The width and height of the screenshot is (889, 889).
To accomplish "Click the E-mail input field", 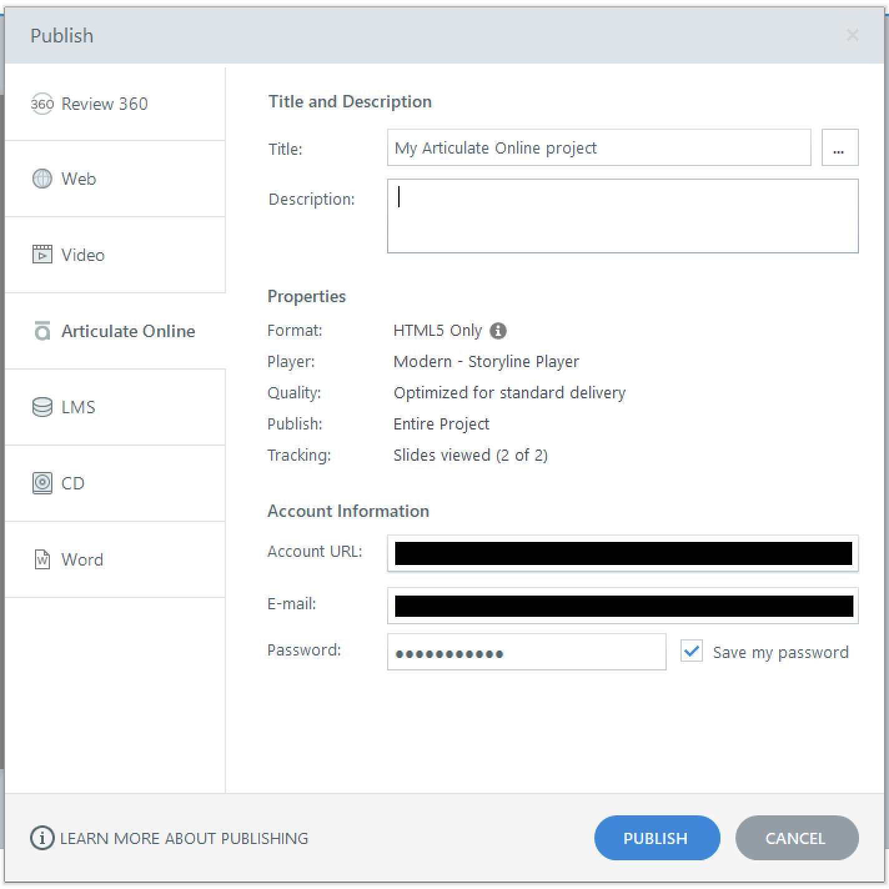I will [622, 606].
